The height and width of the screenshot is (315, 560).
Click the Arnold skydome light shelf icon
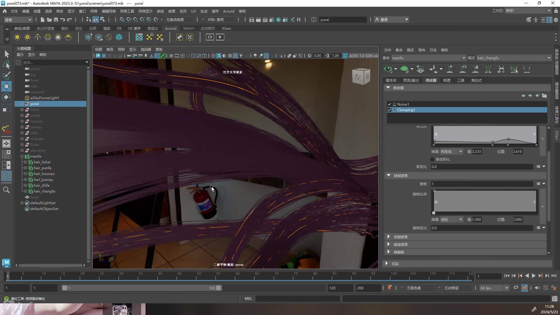pos(48,37)
